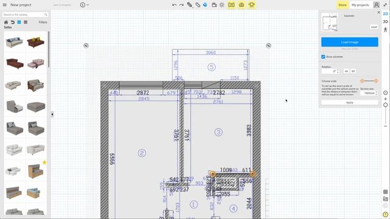Switch to 3D view
390x219 pixels.
[x=385, y=22]
